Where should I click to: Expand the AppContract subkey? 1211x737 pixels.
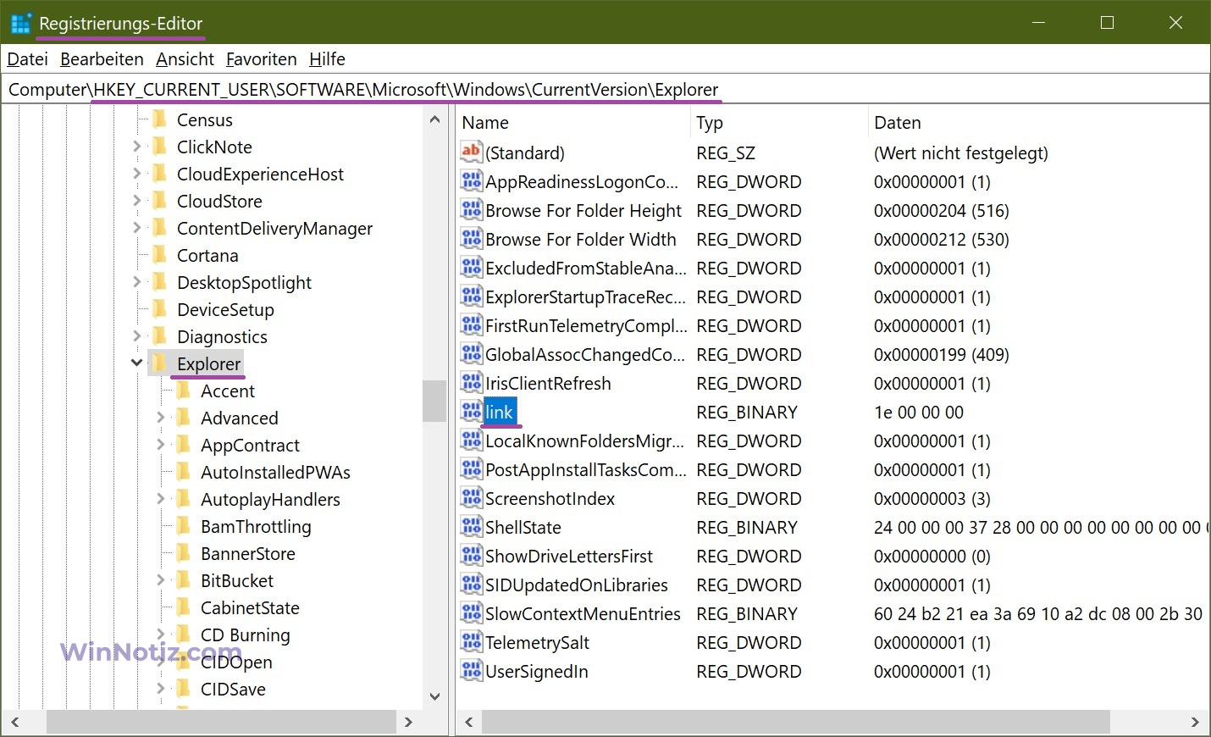pos(160,445)
